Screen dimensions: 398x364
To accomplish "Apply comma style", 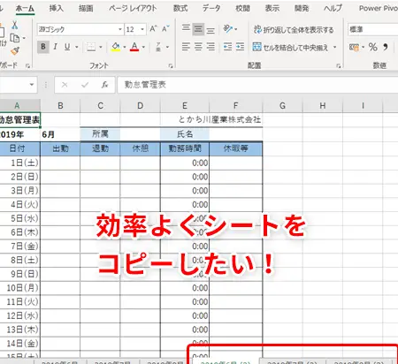I will click(x=386, y=47).
